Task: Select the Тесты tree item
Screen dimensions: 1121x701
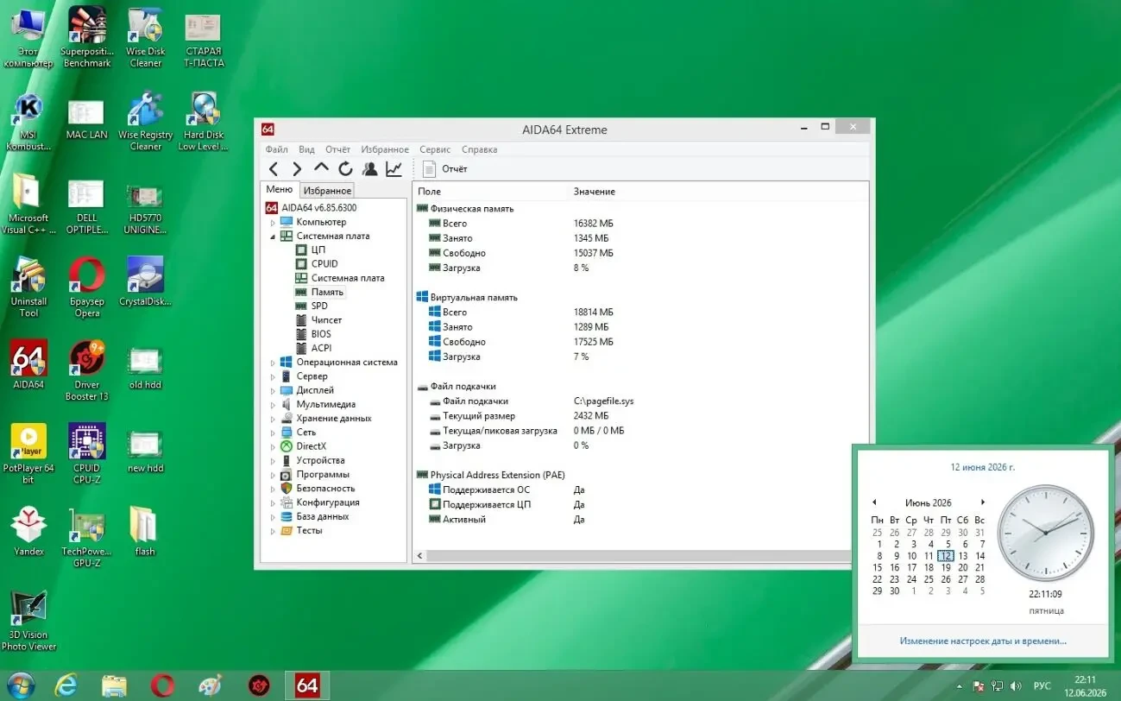Action: click(309, 530)
